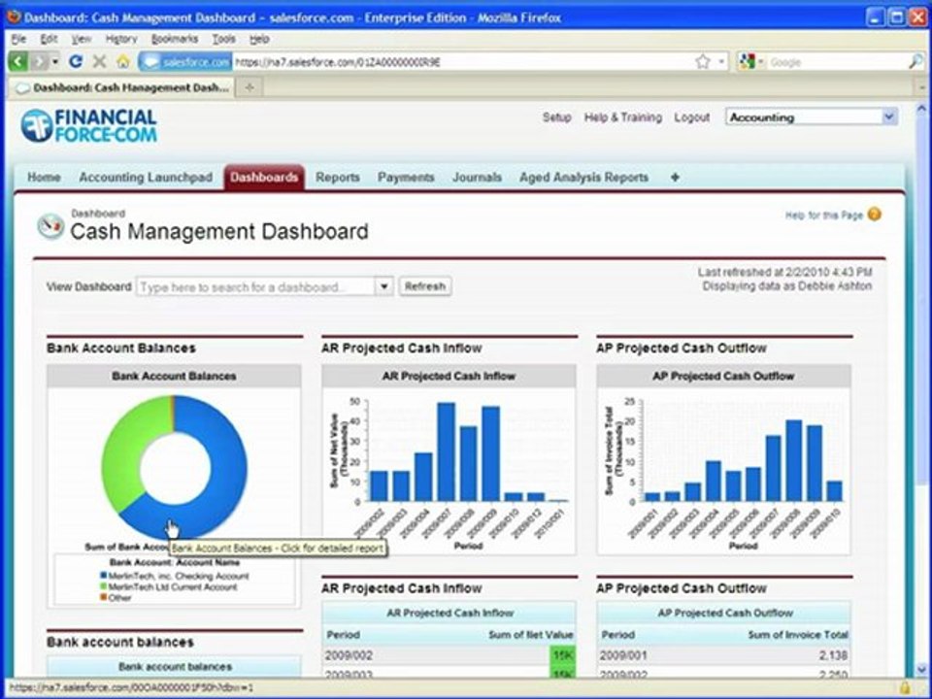This screenshot has width=932, height=699.
Task: Click the search magnifier icon
Action: [x=915, y=61]
